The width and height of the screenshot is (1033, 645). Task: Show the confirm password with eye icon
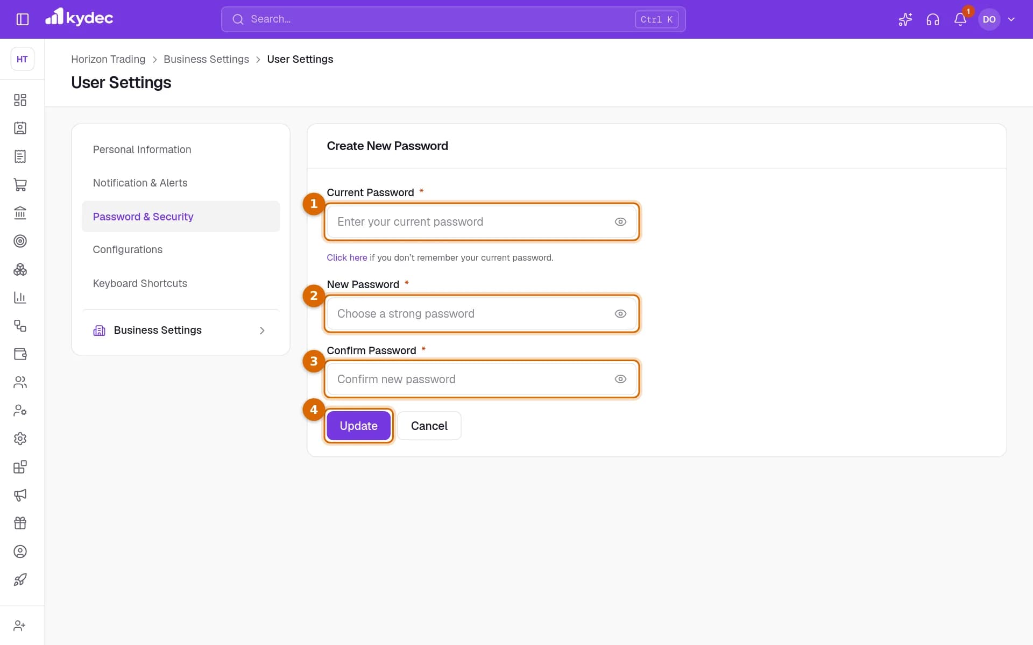click(x=620, y=379)
